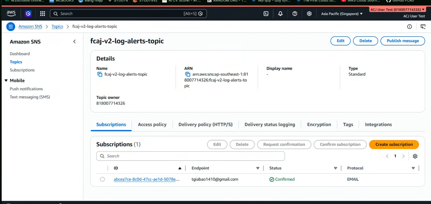Click the Request confirmation button
Viewport: 431px width, 204px height.
tap(284, 144)
